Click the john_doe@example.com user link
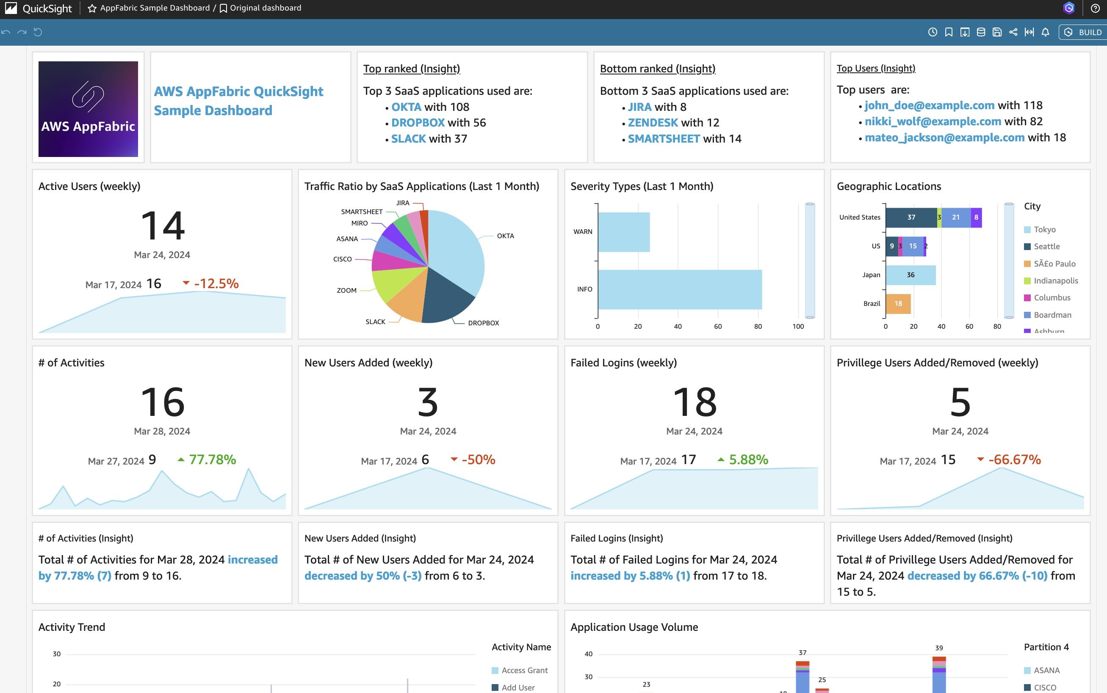The width and height of the screenshot is (1107, 693). click(930, 104)
